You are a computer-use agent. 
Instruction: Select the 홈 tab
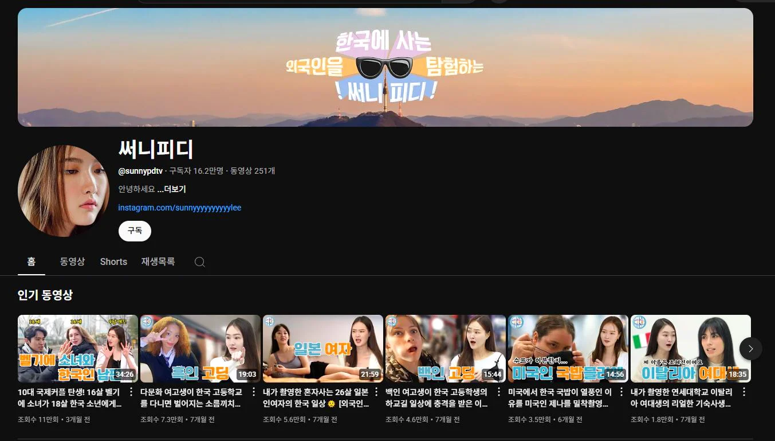(x=32, y=262)
